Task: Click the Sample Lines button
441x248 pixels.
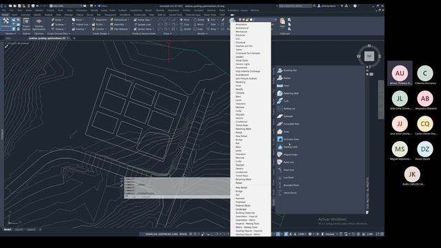Action: pyautogui.click(x=143, y=25)
